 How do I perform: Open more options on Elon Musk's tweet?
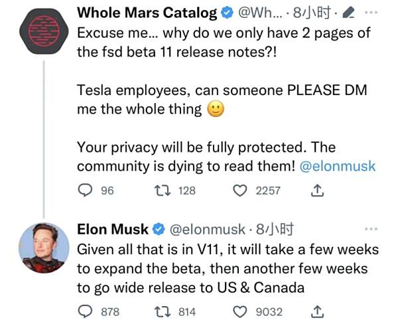(x=372, y=230)
